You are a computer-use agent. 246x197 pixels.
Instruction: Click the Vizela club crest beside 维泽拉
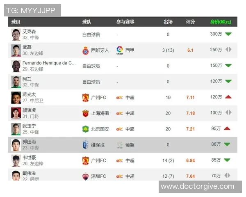coord(85,144)
